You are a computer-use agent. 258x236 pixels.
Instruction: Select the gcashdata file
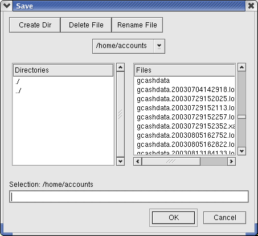(185, 81)
